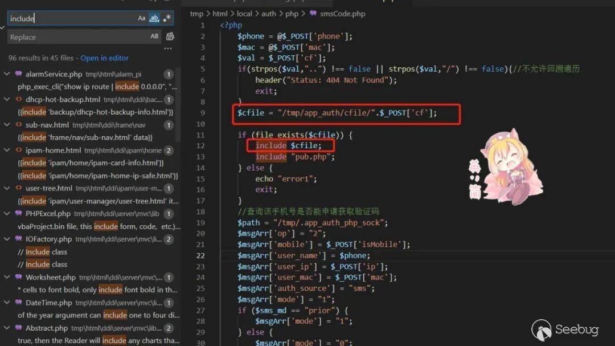Click HTML file icon of sub-nav.html

point(18,124)
